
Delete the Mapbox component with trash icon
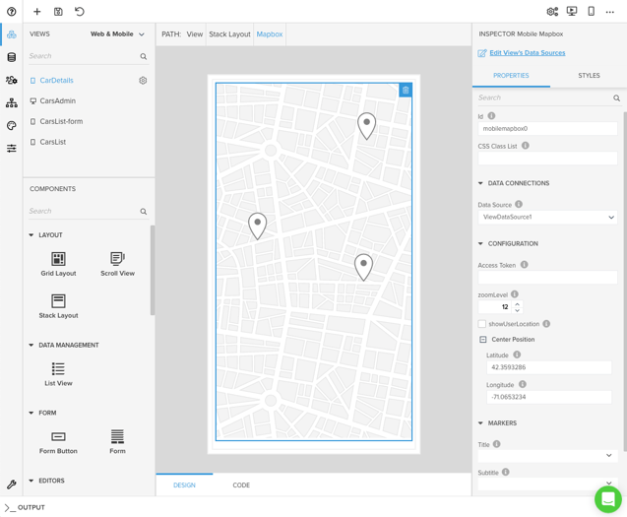(405, 91)
